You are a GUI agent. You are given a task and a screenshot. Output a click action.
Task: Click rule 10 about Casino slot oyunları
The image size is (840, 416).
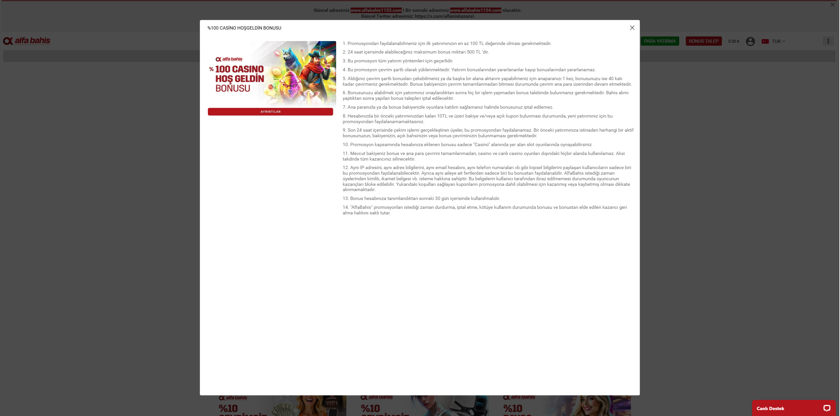click(x=467, y=144)
